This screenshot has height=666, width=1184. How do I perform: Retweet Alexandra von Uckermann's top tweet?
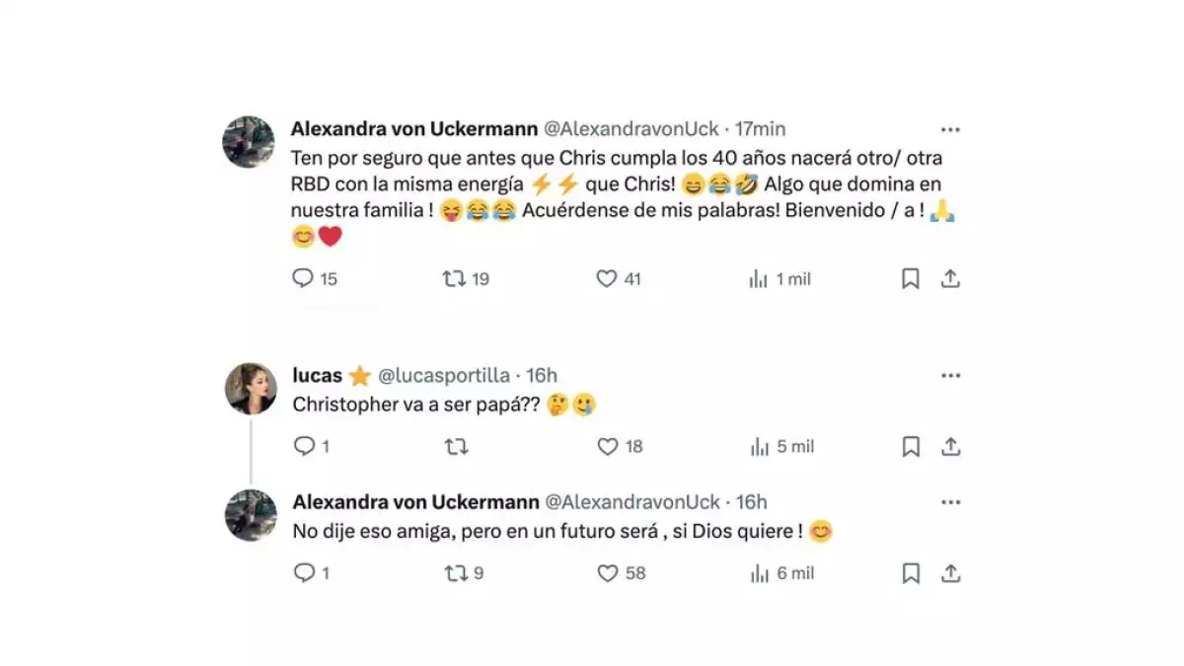[x=454, y=279]
